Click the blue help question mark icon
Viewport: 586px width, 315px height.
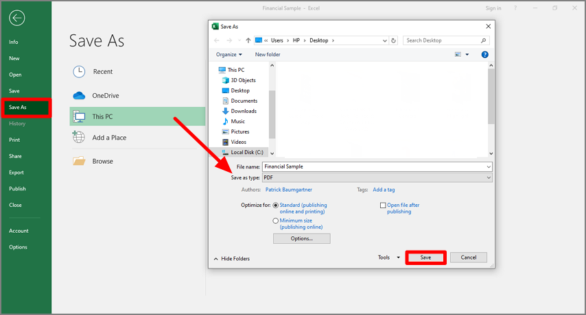coord(484,54)
